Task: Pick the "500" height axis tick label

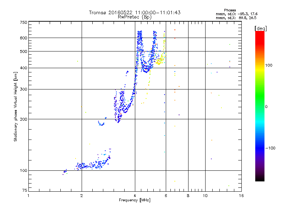Action: coord(23,51)
